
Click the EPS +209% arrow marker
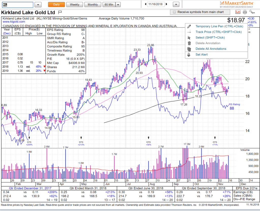(x=29, y=138)
